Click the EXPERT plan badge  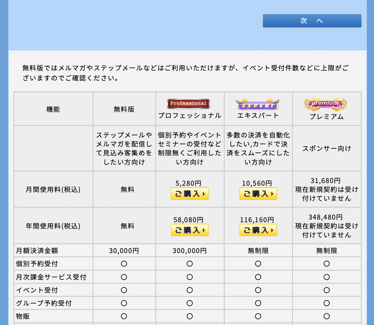258,104
